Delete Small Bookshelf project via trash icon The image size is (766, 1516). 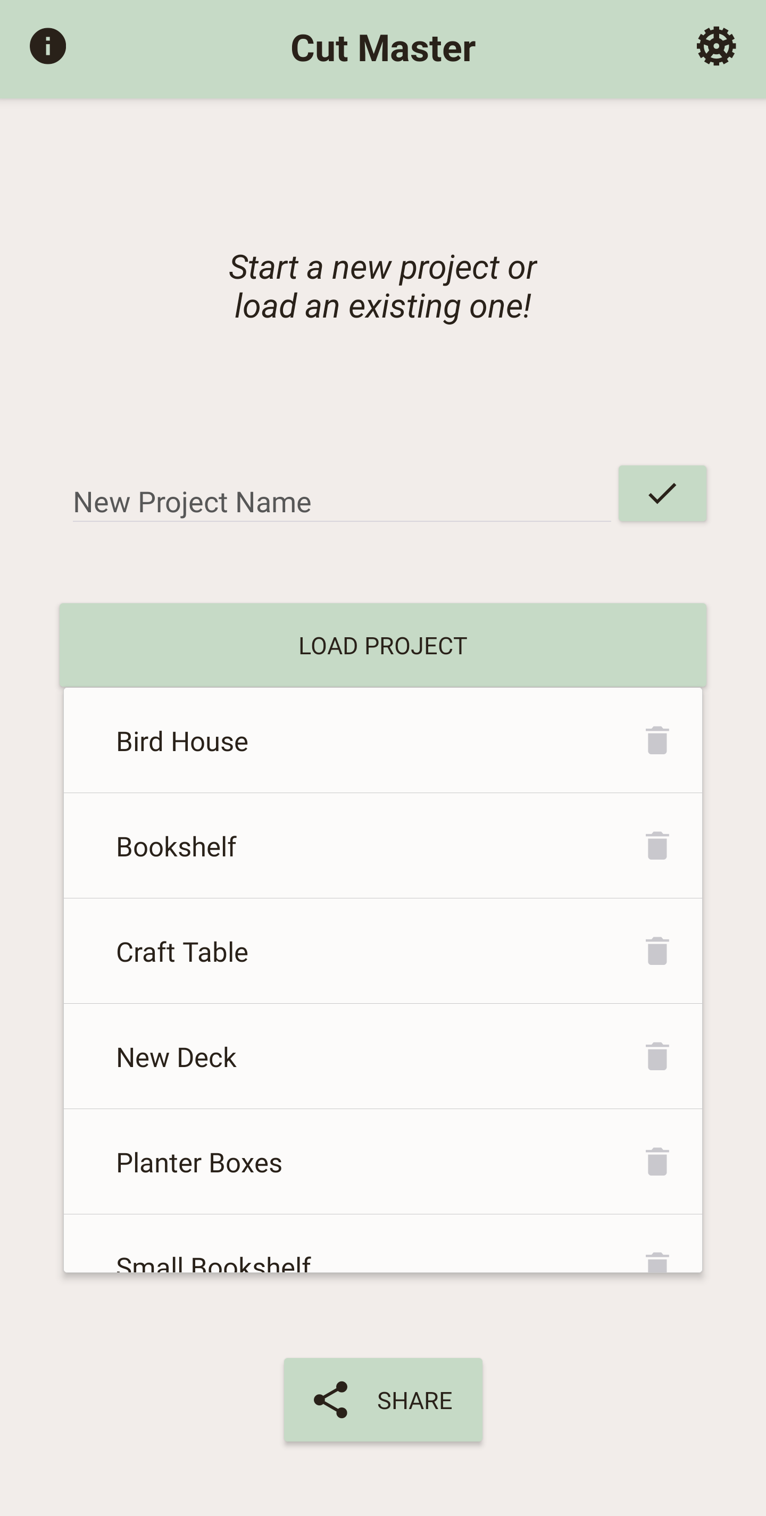(x=657, y=1262)
